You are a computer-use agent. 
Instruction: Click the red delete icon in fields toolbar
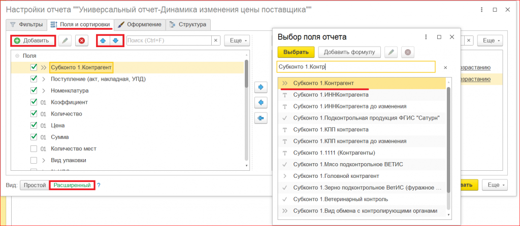82,41
